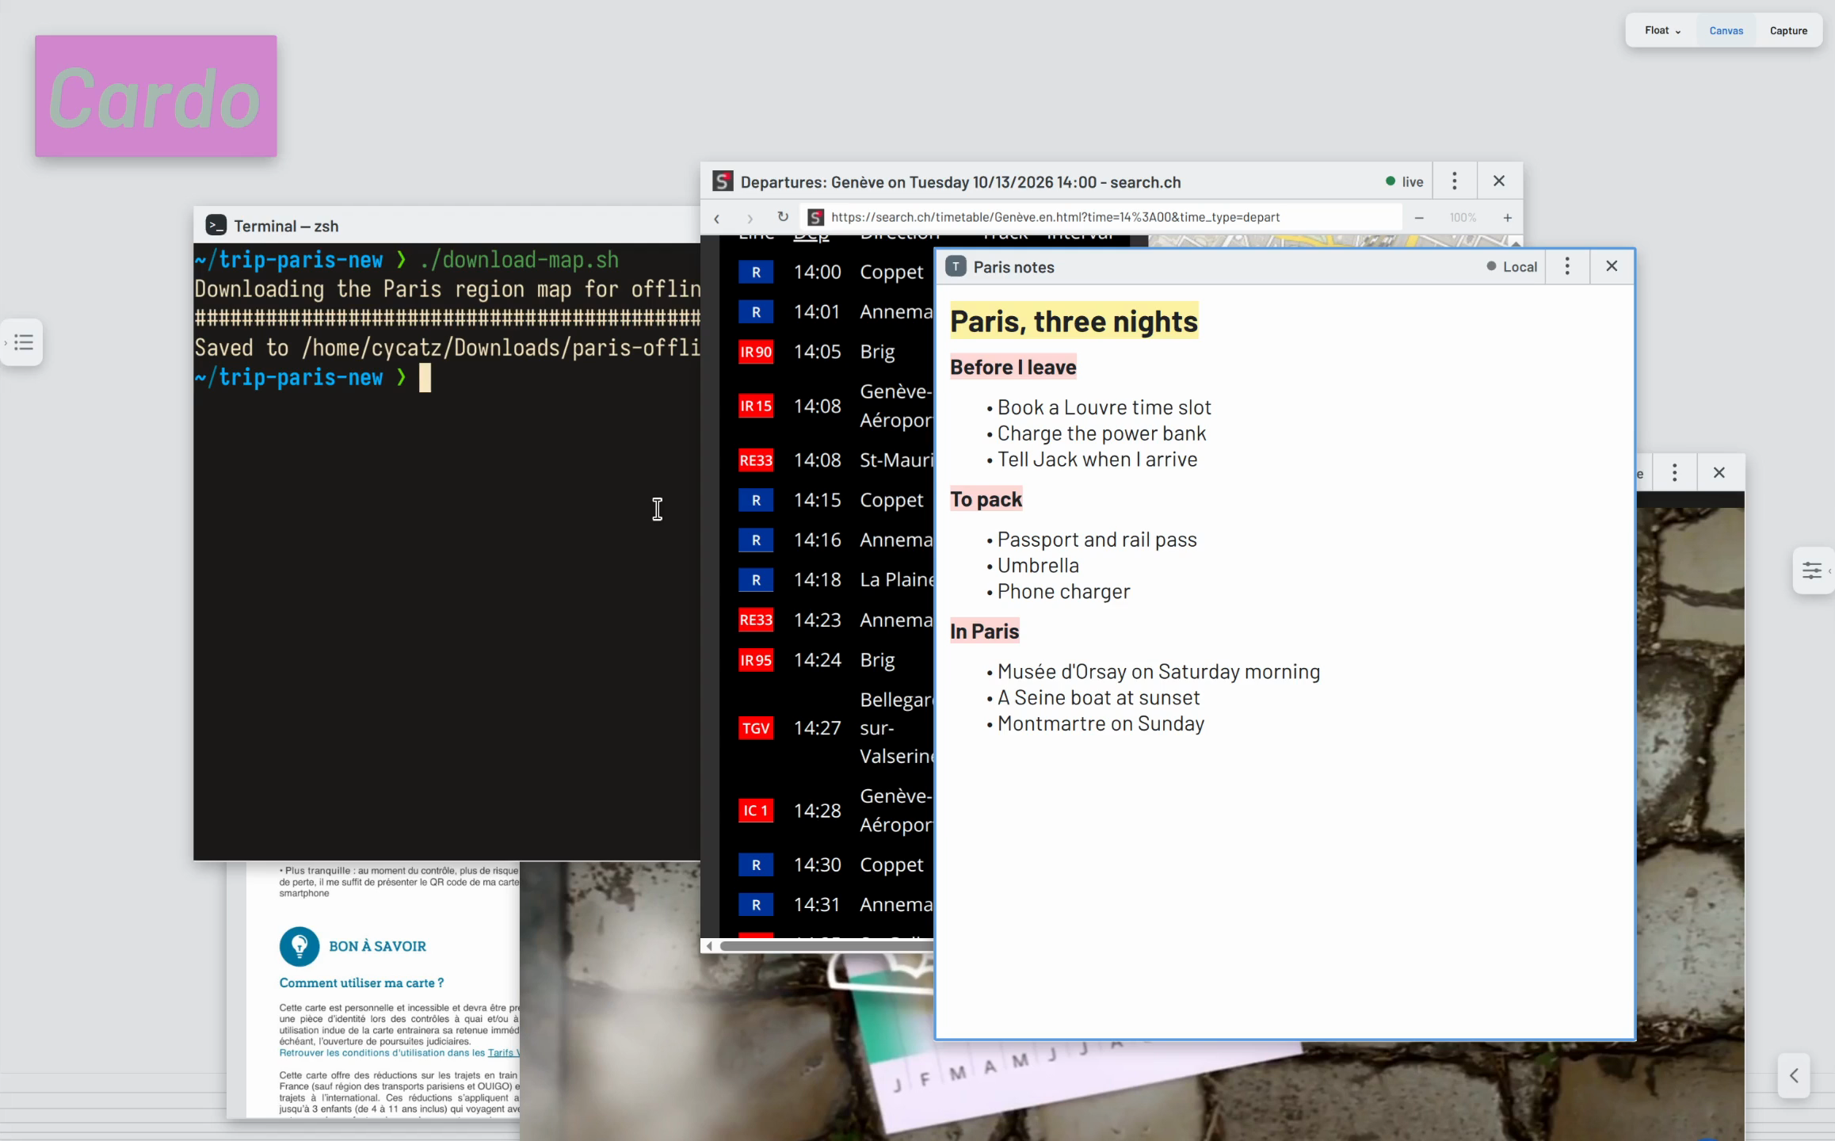Open Departures window three-dot menu

tap(1454, 181)
